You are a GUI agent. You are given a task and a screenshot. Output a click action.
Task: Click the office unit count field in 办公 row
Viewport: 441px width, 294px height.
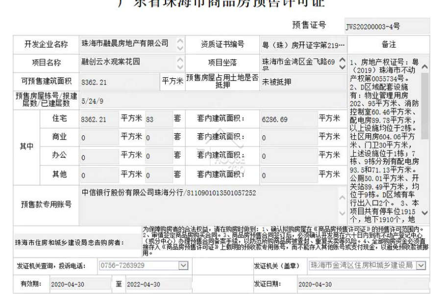click(x=159, y=156)
